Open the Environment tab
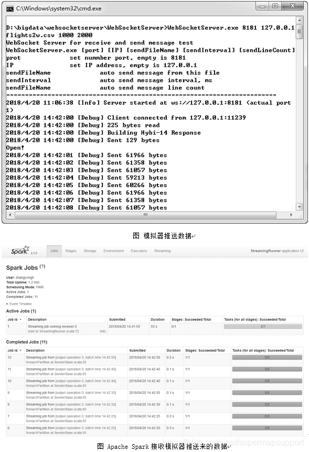 113,251
